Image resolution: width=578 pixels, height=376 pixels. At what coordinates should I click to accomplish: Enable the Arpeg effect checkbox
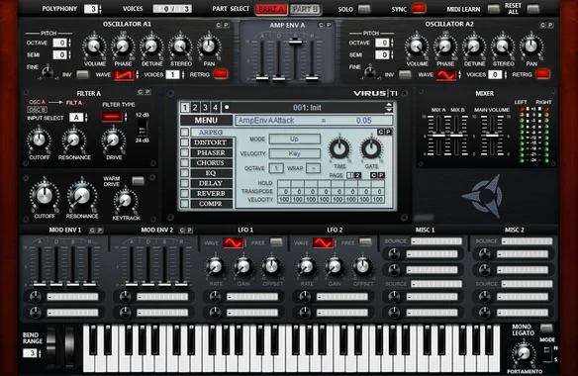pos(184,133)
